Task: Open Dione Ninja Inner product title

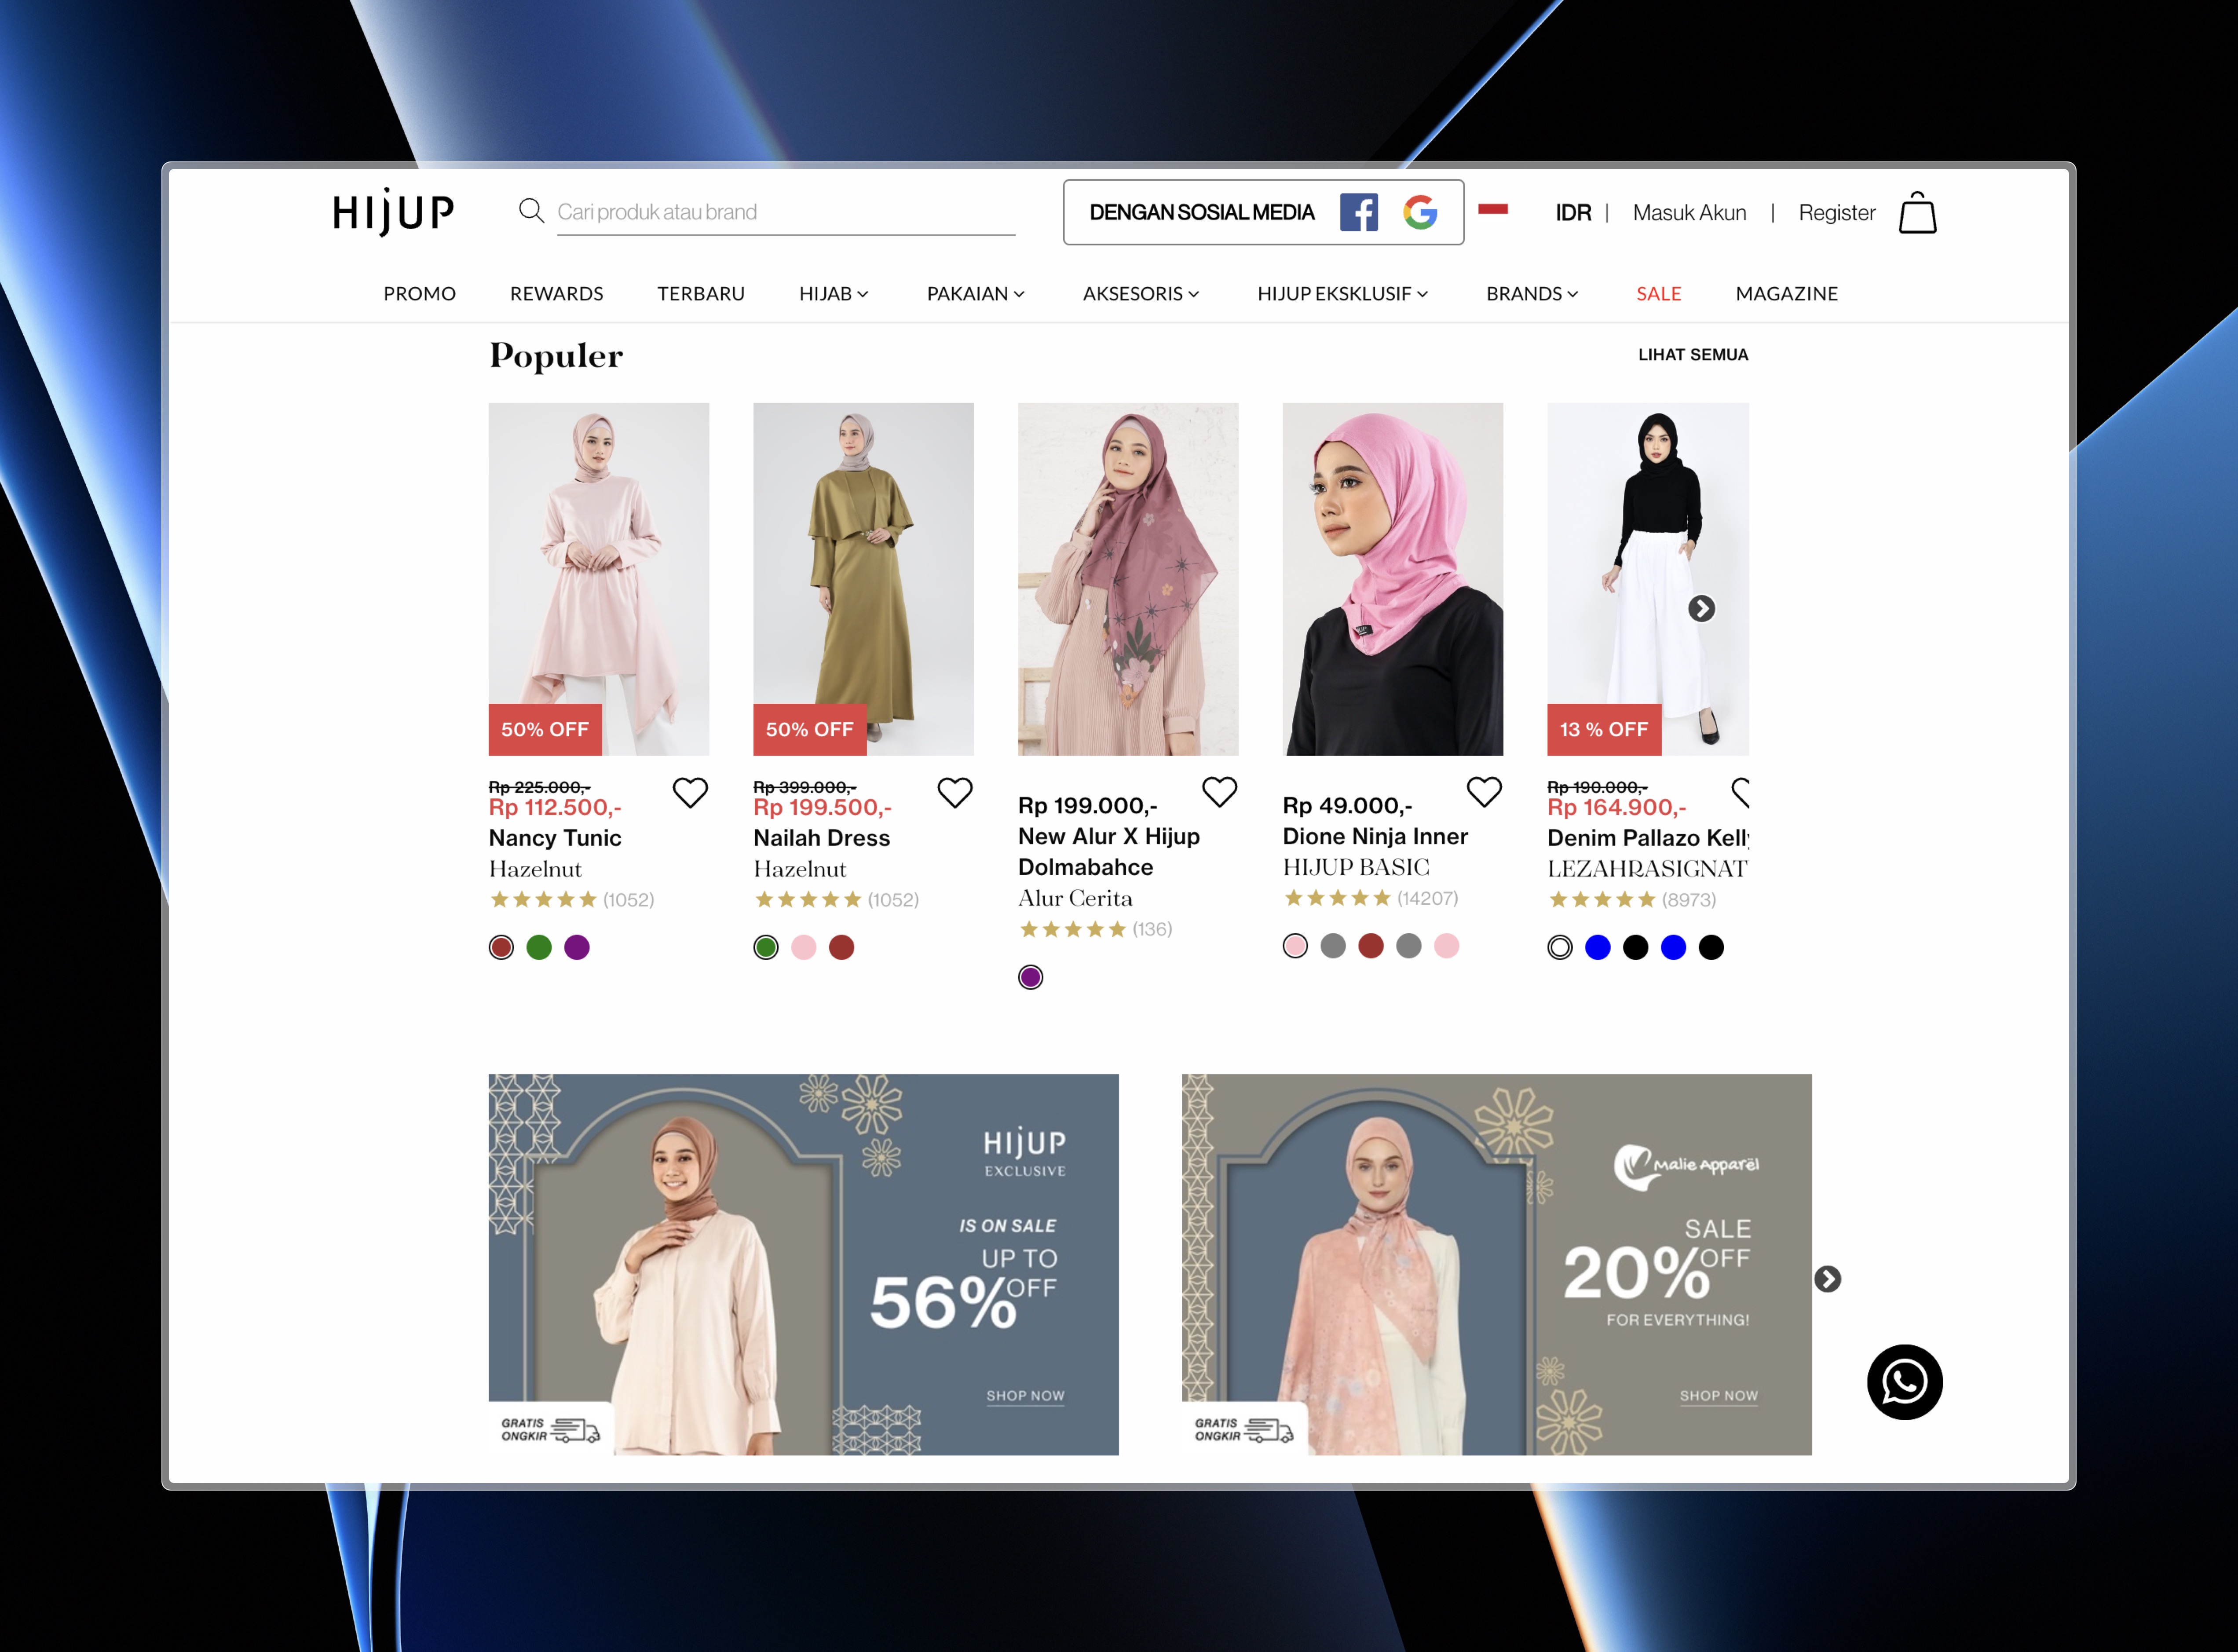Action: [x=1375, y=836]
